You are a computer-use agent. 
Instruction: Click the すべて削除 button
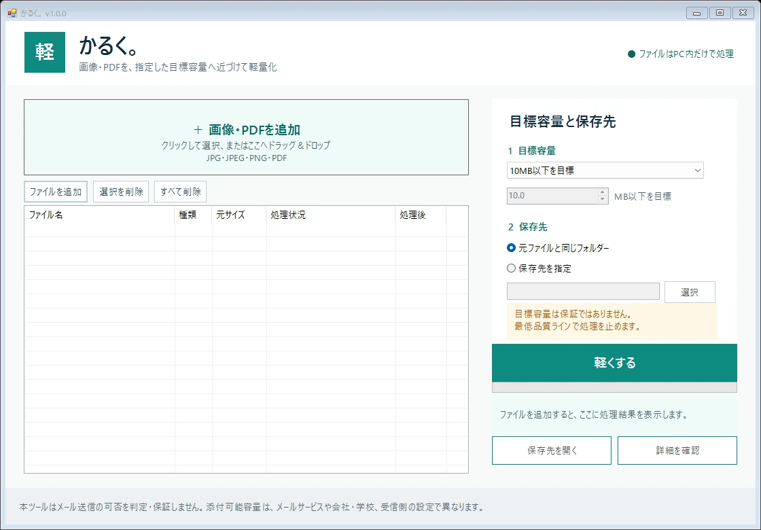pyautogui.click(x=181, y=192)
